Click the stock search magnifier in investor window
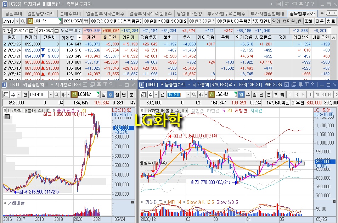Image resolution: width=338 pixels, height=223 pixels. pyautogui.click(x=23, y=21)
